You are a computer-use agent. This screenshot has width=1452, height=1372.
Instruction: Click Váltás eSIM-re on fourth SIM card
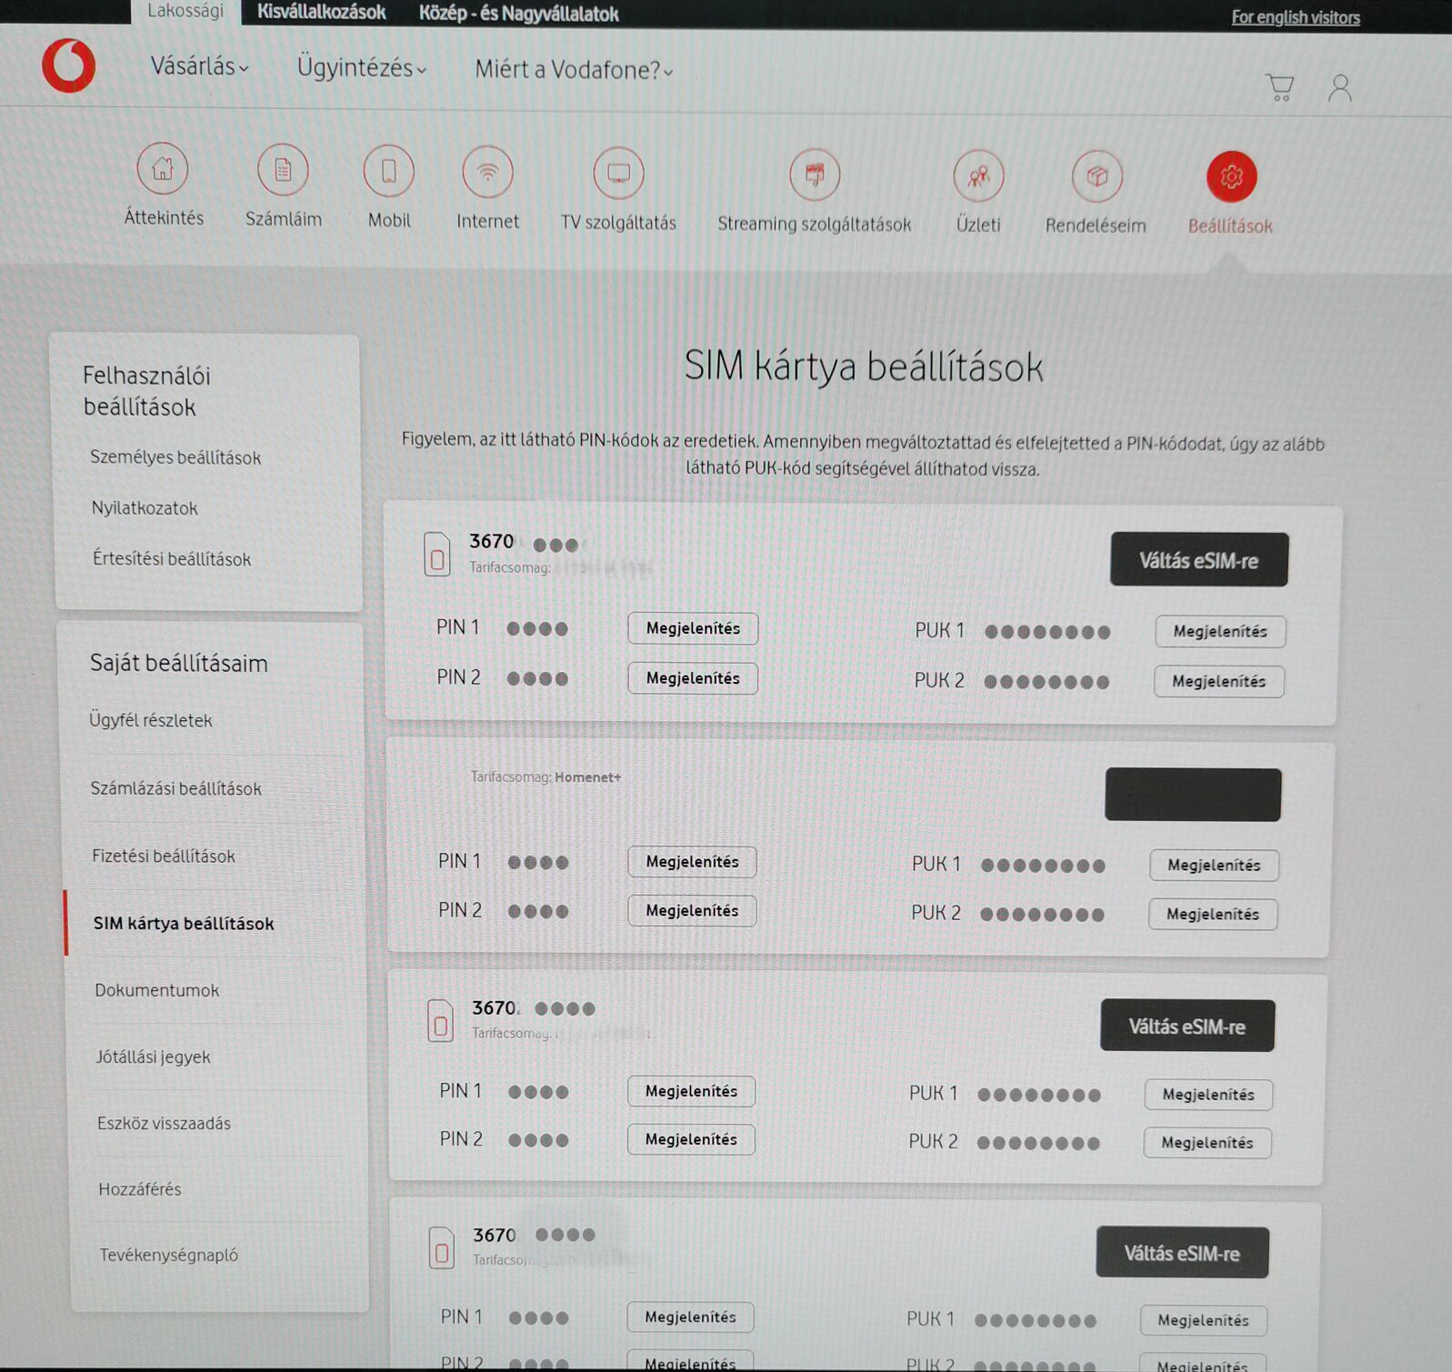click(x=1182, y=1253)
